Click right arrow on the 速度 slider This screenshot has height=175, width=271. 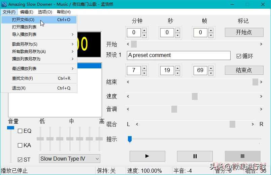click(261, 97)
